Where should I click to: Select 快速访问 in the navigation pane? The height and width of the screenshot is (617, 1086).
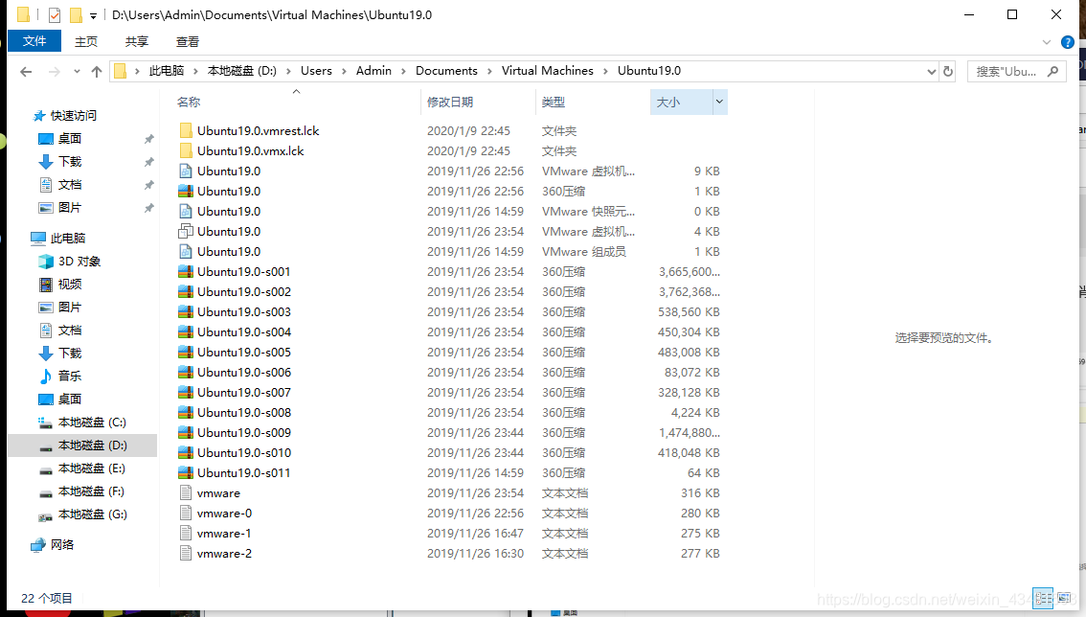click(73, 116)
